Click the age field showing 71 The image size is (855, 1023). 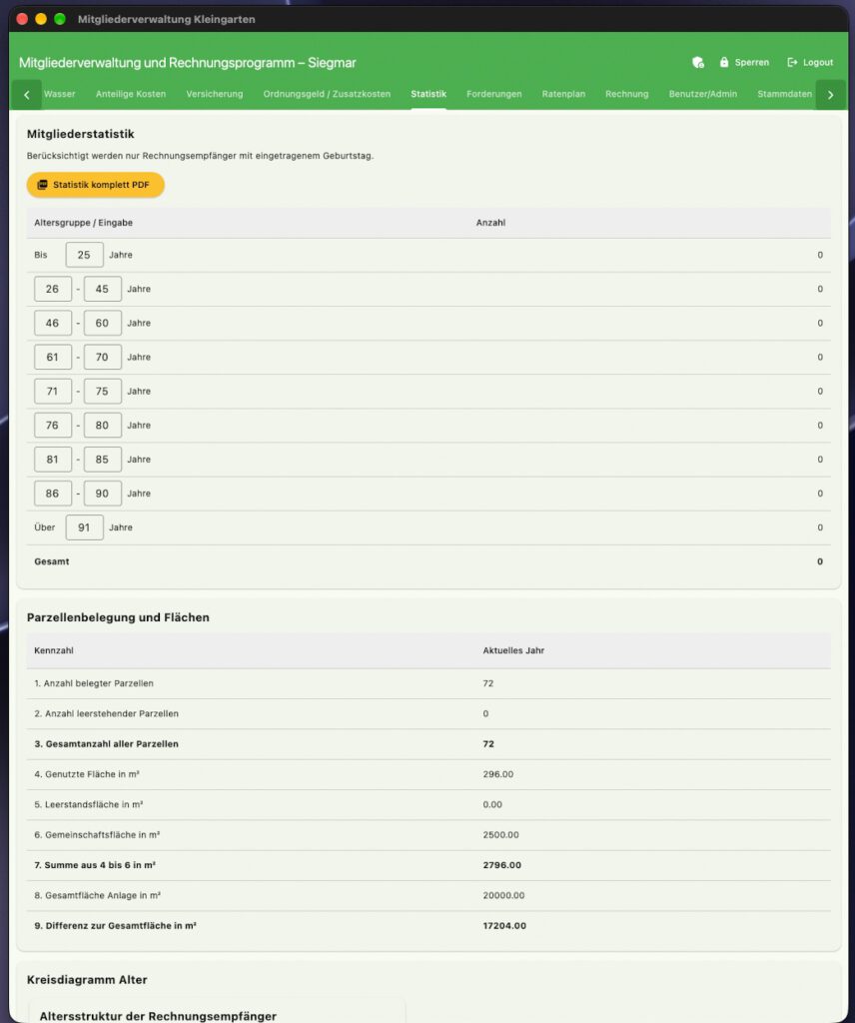[x=53, y=392]
